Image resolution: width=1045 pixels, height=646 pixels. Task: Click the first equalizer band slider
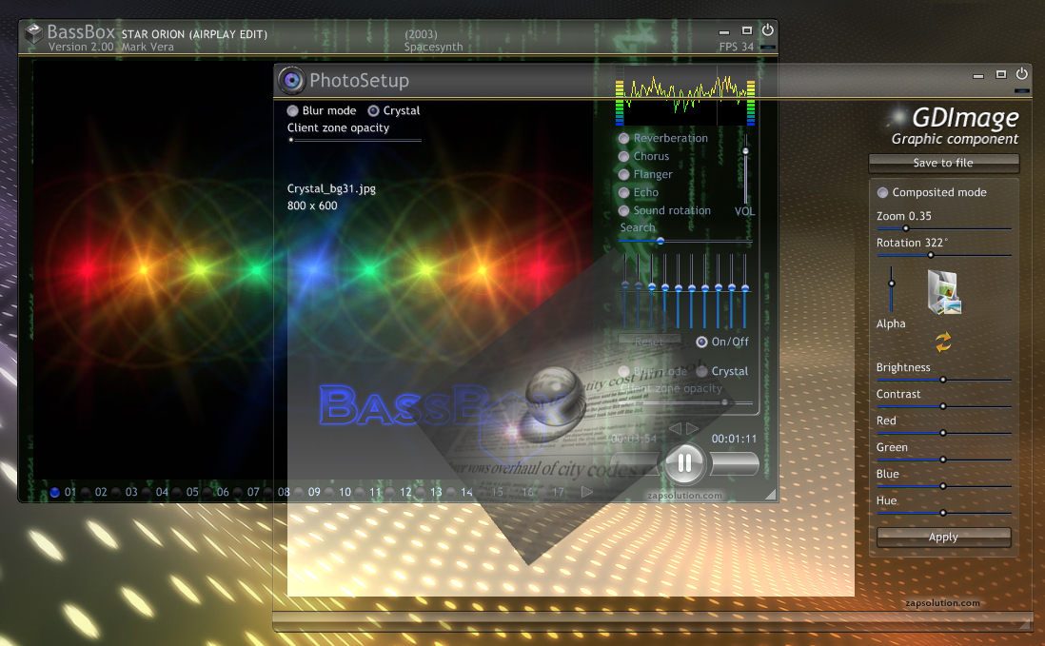(x=625, y=290)
